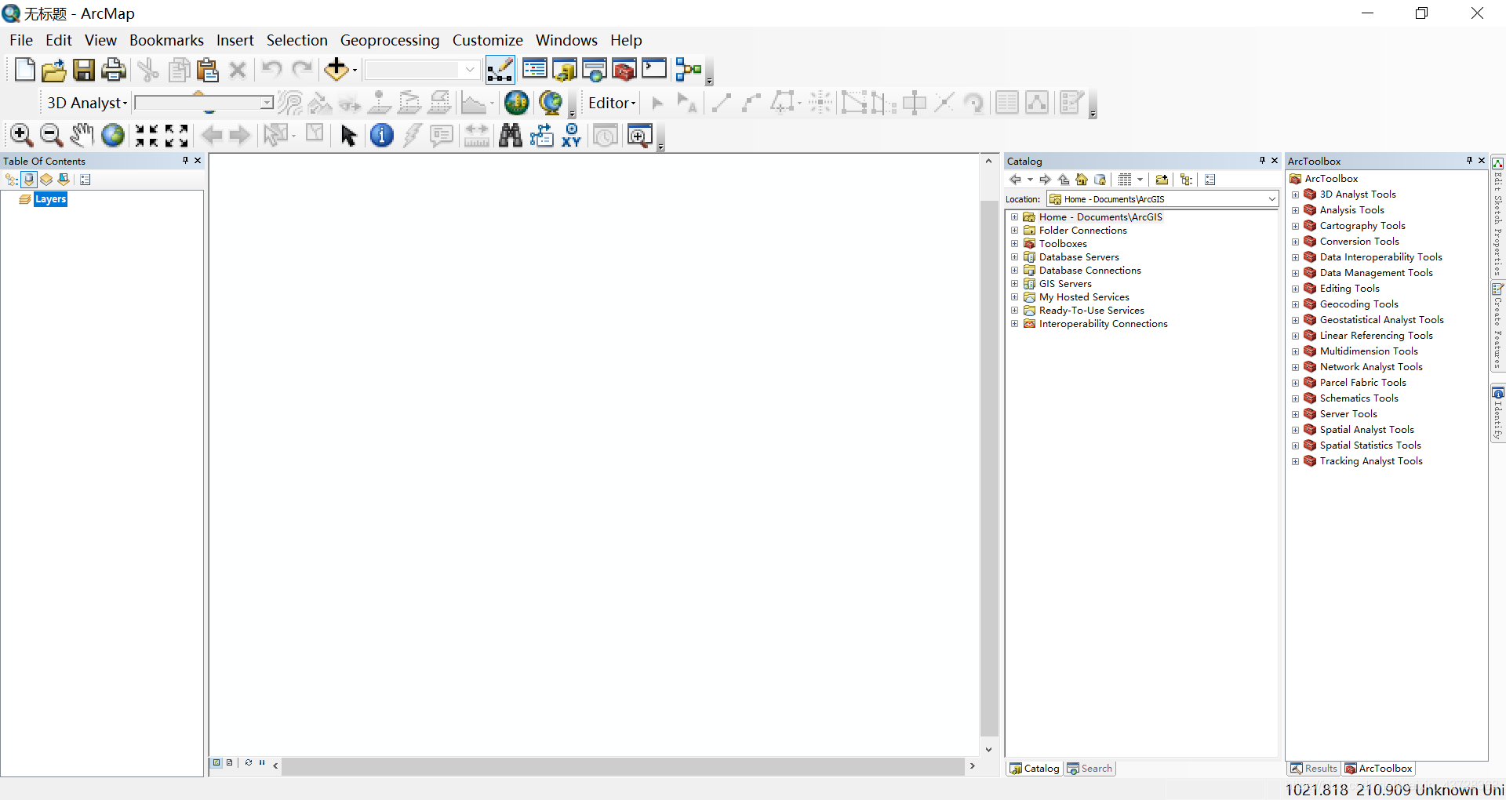
Task: Select the Zoom In tool
Action: pyautogui.click(x=21, y=135)
